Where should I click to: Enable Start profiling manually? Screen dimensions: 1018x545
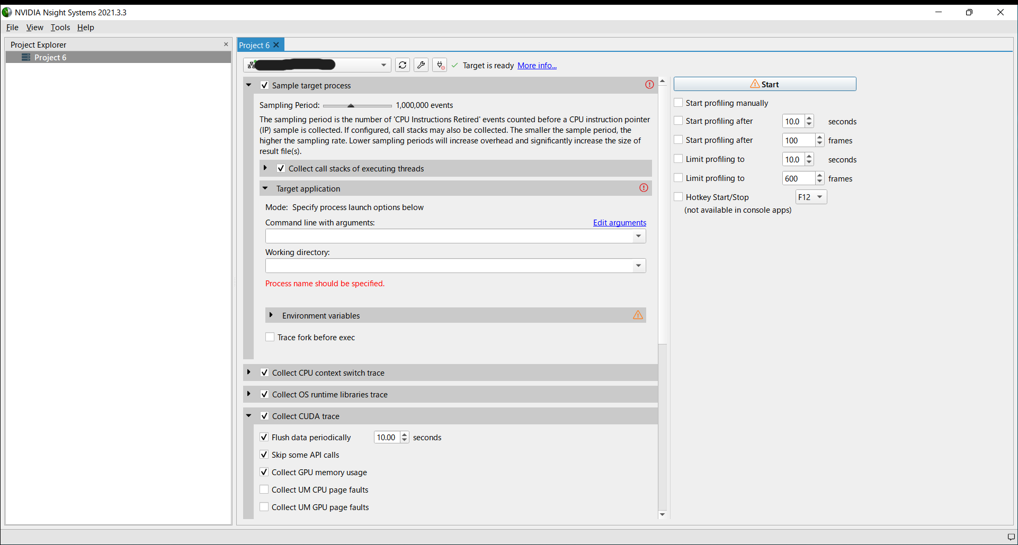point(678,103)
